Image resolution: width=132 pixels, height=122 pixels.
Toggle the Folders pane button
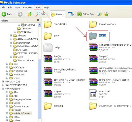[57, 14]
